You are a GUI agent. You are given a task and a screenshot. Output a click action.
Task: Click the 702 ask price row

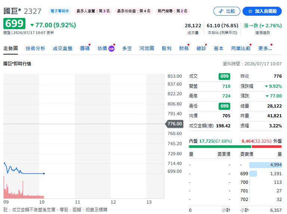coord(261,199)
